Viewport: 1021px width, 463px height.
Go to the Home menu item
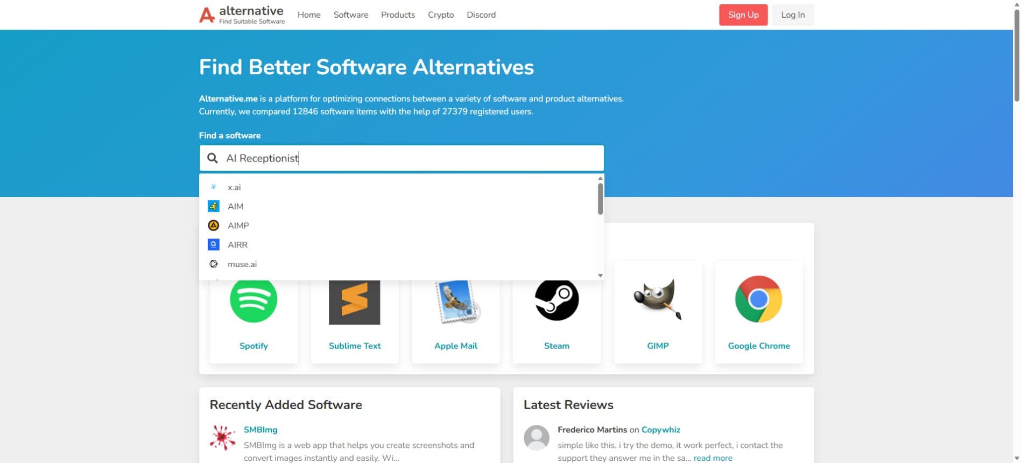click(x=309, y=15)
